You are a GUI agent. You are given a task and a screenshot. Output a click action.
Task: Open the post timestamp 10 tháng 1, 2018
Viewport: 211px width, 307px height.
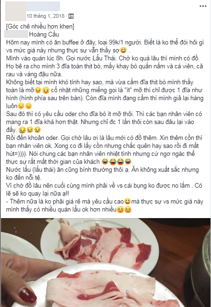(45, 16)
